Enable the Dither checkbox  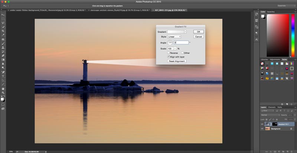click(x=182, y=53)
